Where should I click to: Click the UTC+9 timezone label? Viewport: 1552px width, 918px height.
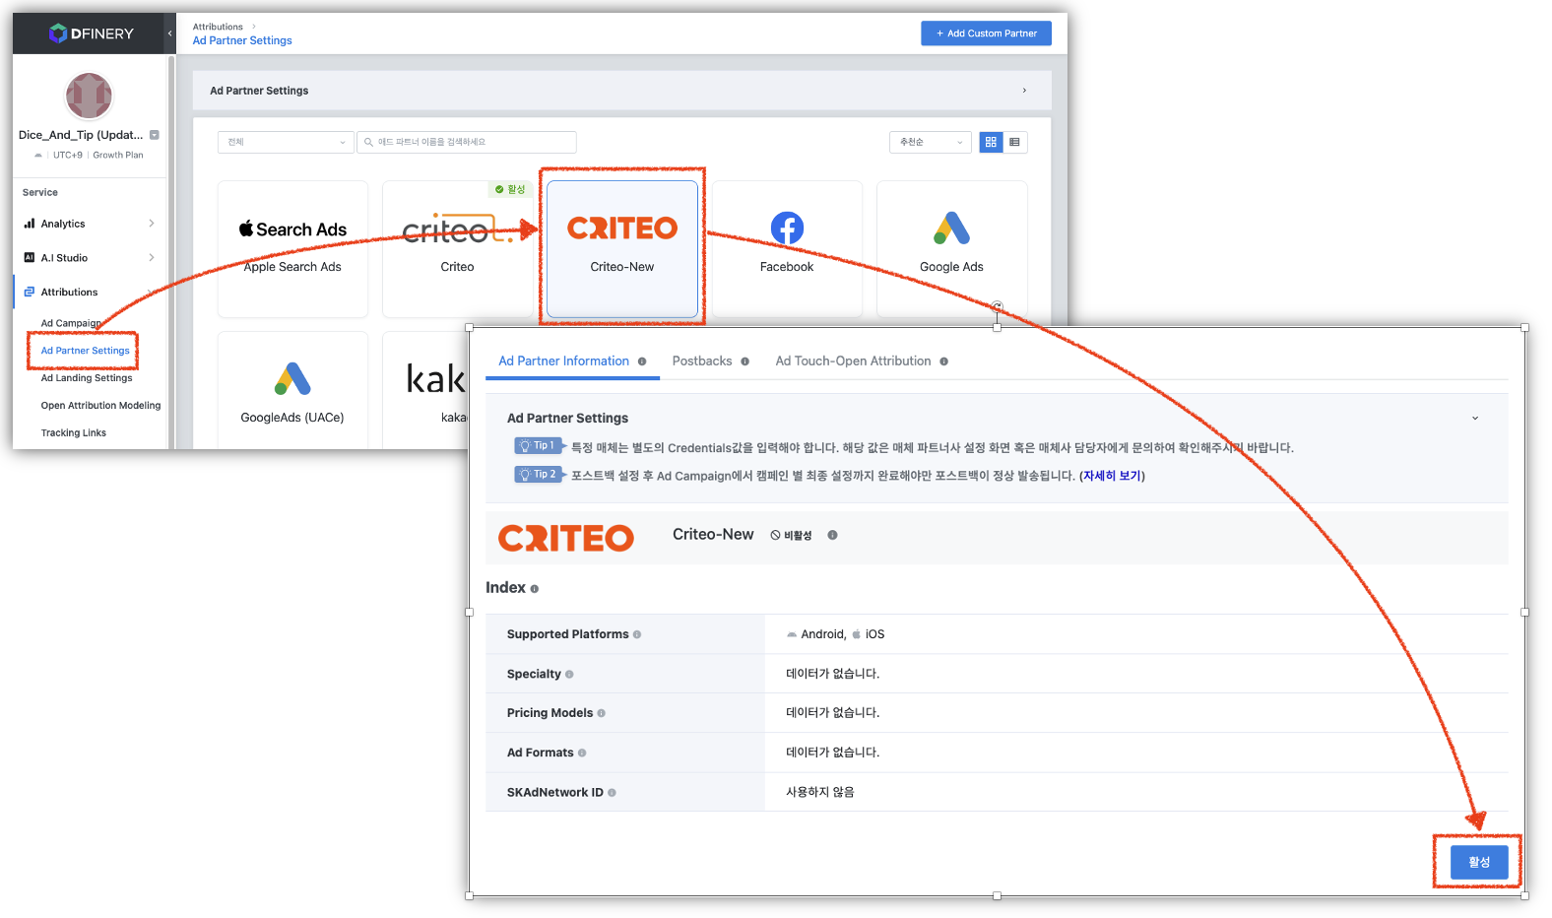(x=68, y=155)
